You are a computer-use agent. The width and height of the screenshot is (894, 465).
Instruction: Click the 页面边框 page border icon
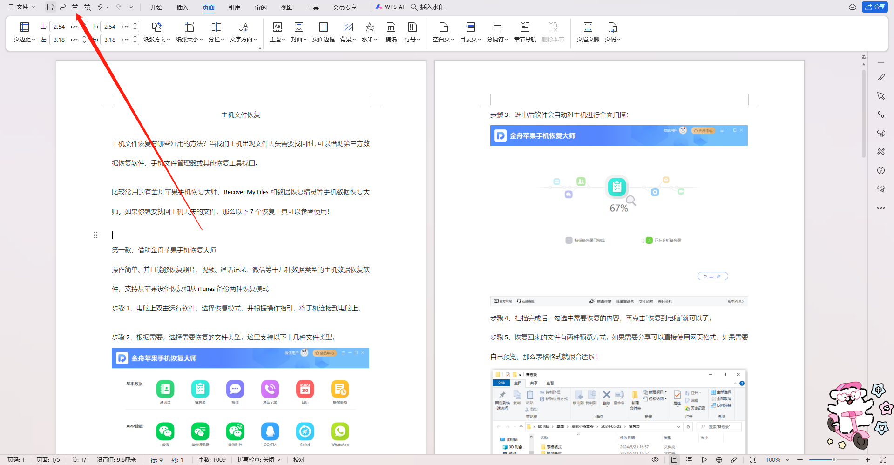pos(324,32)
